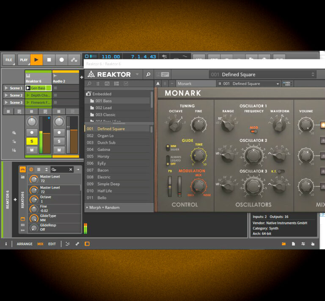This screenshot has height=301, width=325.
Task: Flip the glide MM / SILVER switch
Action: tap(168, 148)
